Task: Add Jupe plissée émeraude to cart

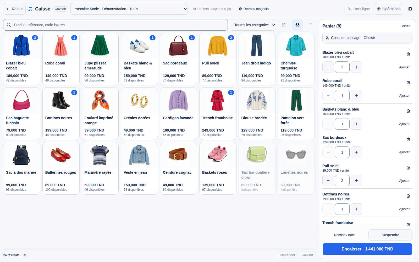Action: [x=100, y=59]
